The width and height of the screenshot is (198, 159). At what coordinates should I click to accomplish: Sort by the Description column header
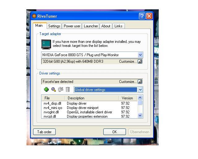click(92, 98)
